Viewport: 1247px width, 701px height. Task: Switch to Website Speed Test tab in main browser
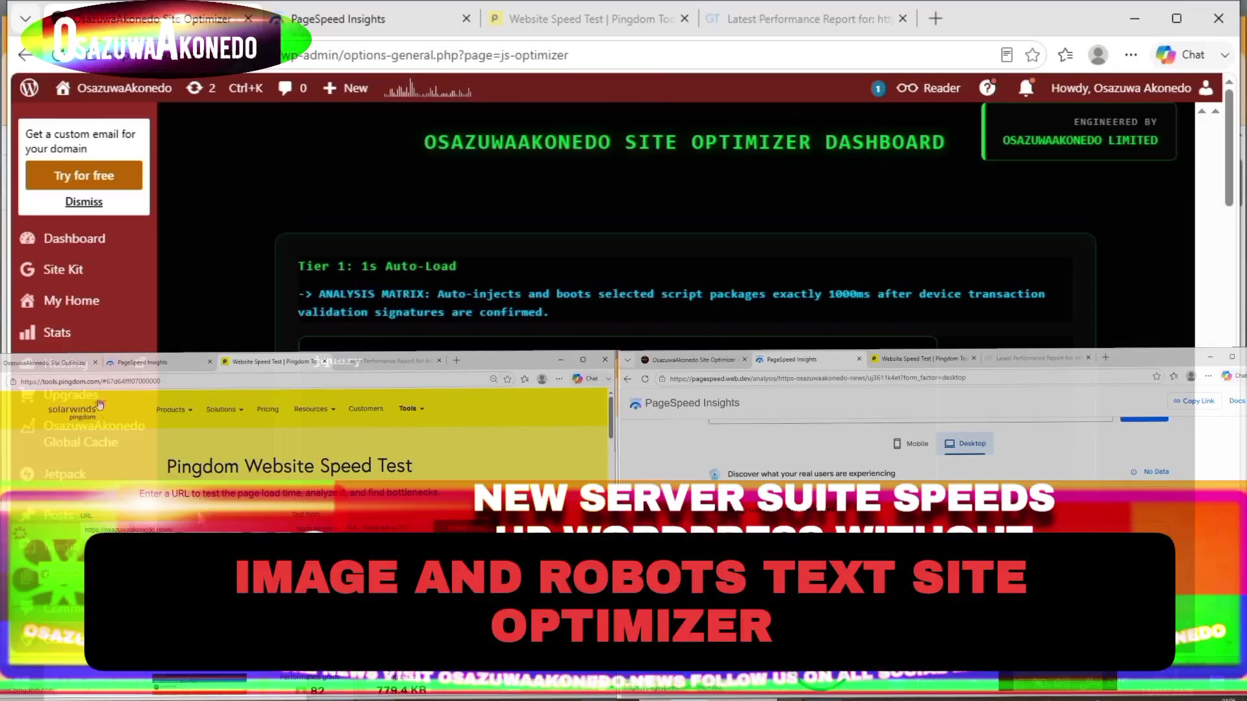[x=590, y=19]
